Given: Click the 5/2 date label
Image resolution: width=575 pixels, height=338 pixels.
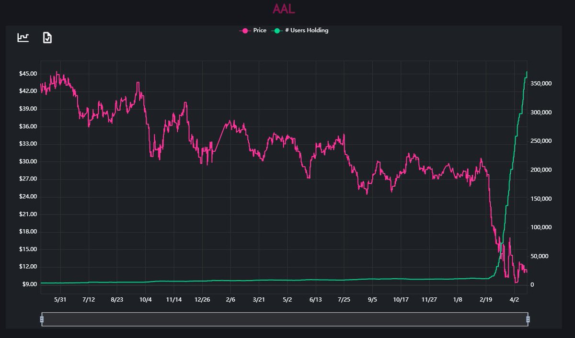Looking at the screenshot, I should [287, 300].
